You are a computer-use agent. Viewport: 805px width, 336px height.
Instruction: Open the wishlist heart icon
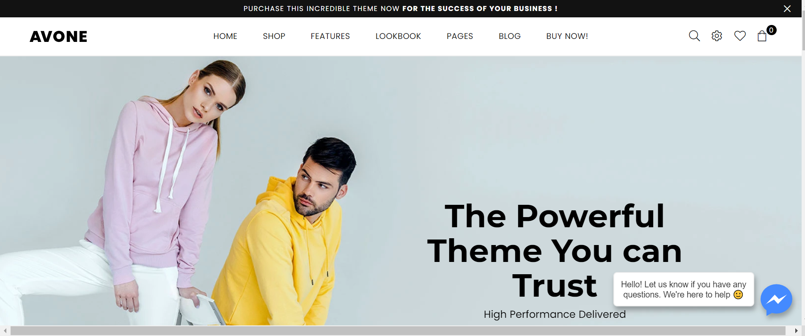740,36
